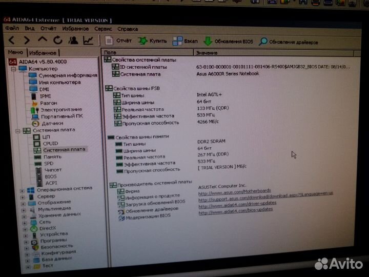Collapse the Системная плата tree branch
This screenshot has height=277, width=369.
[17, 131]
